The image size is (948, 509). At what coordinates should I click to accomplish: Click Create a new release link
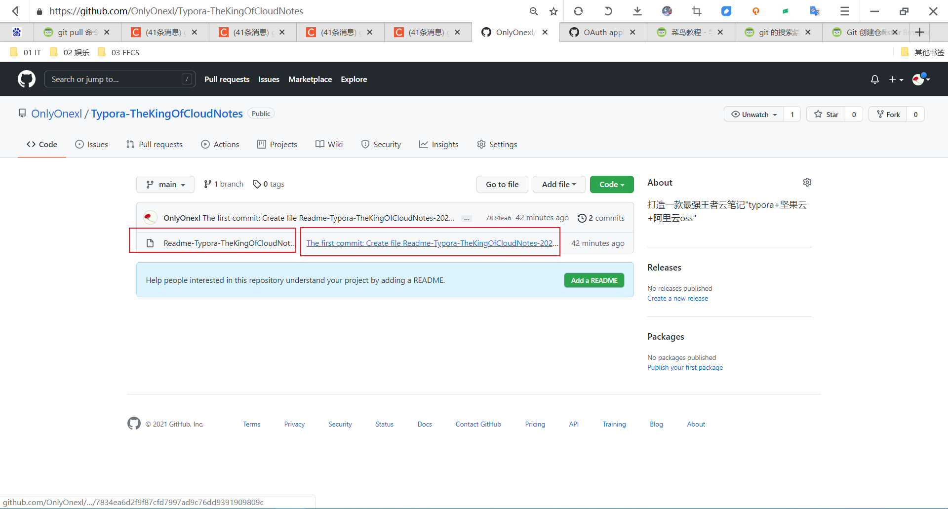pyautogui.click(x=677, y=298)
